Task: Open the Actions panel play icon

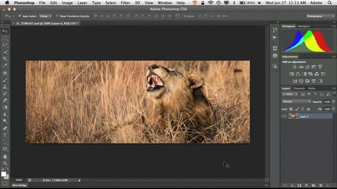Action: [275, 37]
